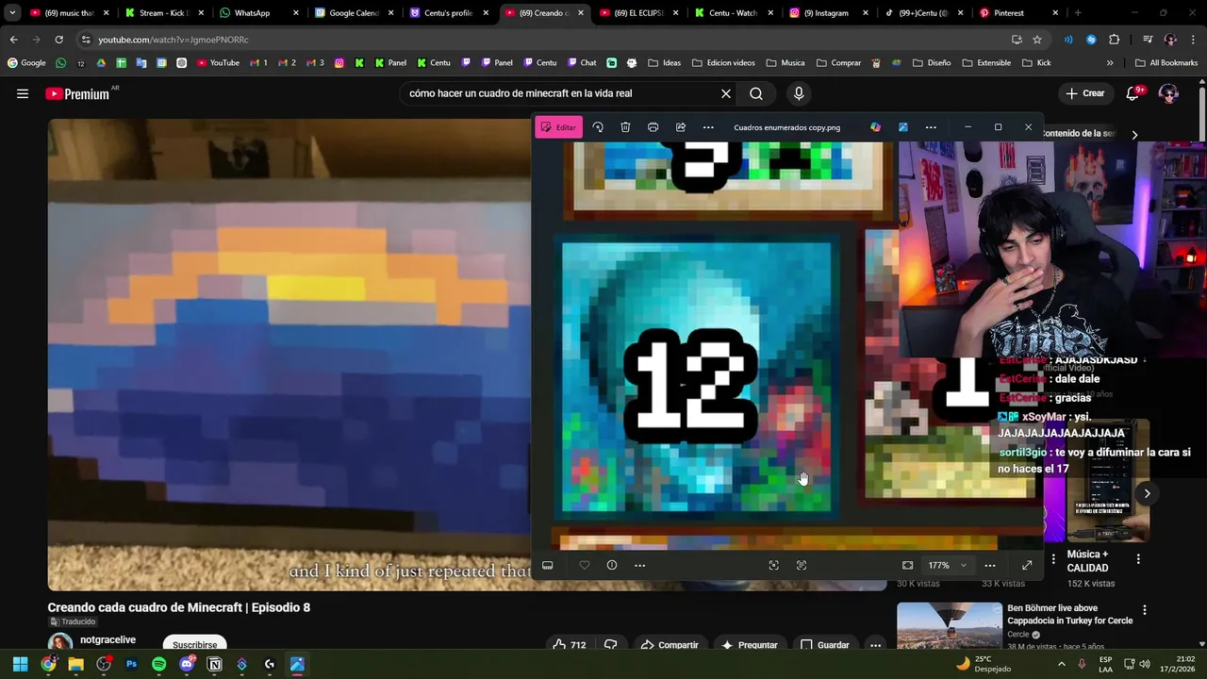Rotate the image in Photos viewer
The image size is (1207, 679).
tap(598, 127)
